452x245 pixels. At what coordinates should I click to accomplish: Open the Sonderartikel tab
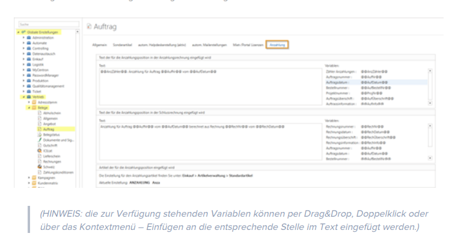123,45
